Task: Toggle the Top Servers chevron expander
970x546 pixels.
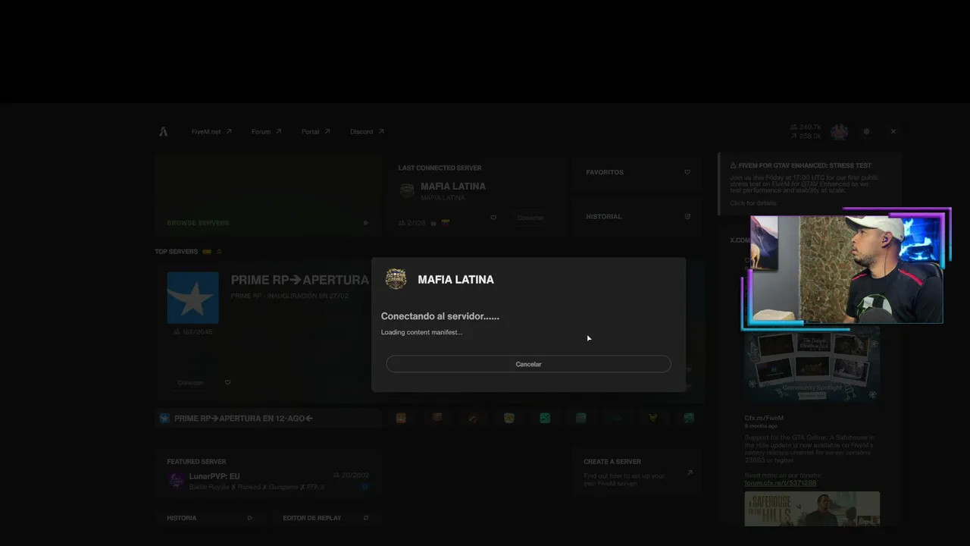Action: (219, 252)
